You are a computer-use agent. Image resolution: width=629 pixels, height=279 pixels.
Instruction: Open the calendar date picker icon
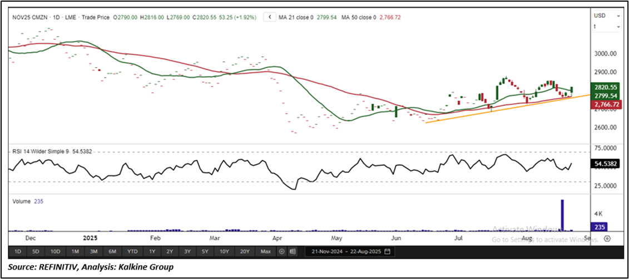coord(387,252)
